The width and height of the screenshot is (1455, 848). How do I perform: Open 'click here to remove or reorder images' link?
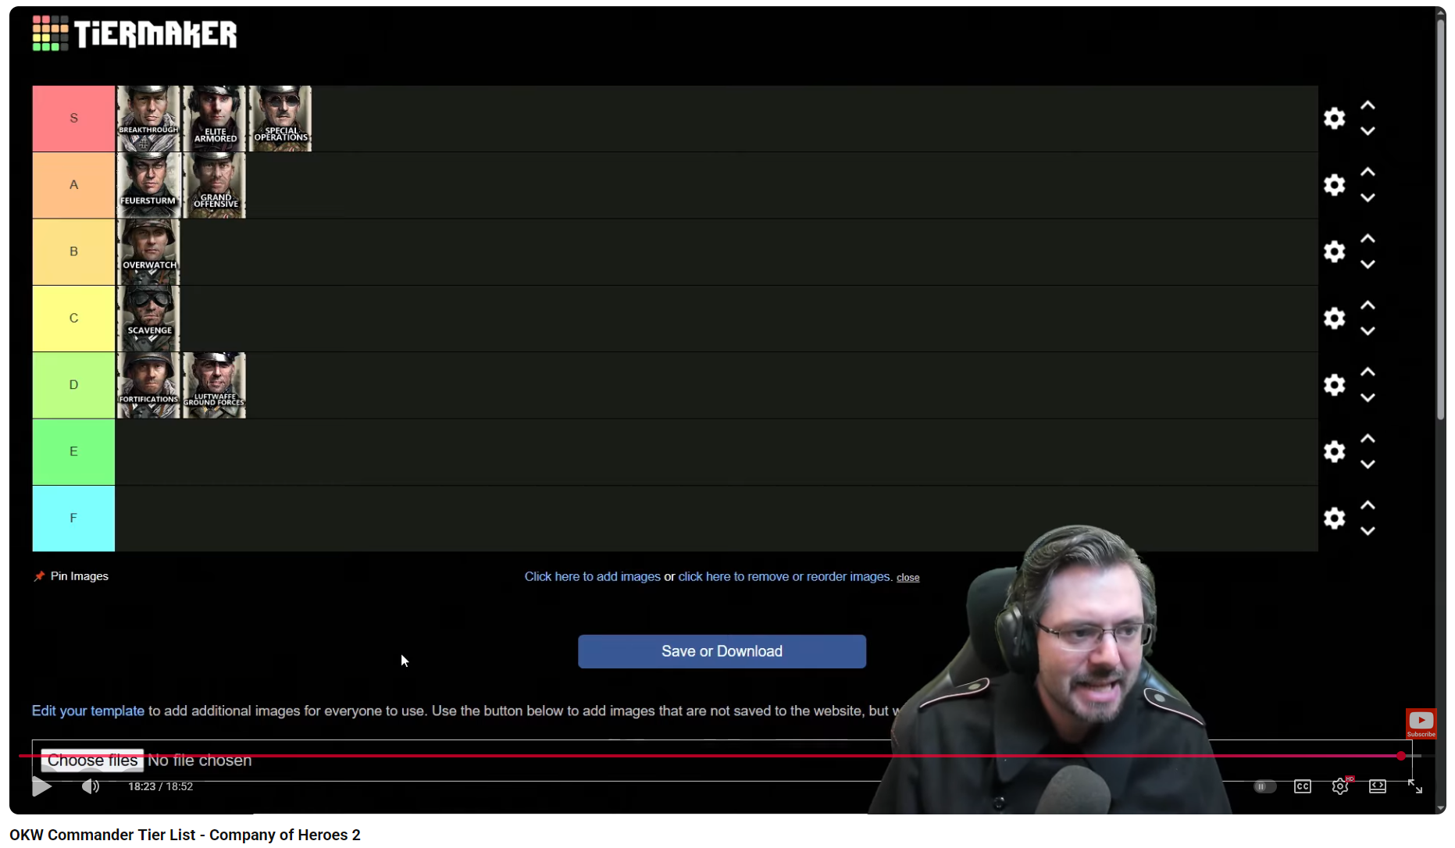point(785,576)
